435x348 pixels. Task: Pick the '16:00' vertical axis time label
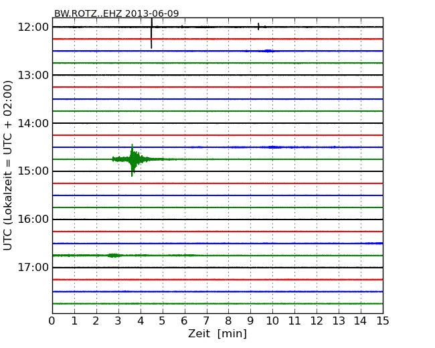pos(33,220)
